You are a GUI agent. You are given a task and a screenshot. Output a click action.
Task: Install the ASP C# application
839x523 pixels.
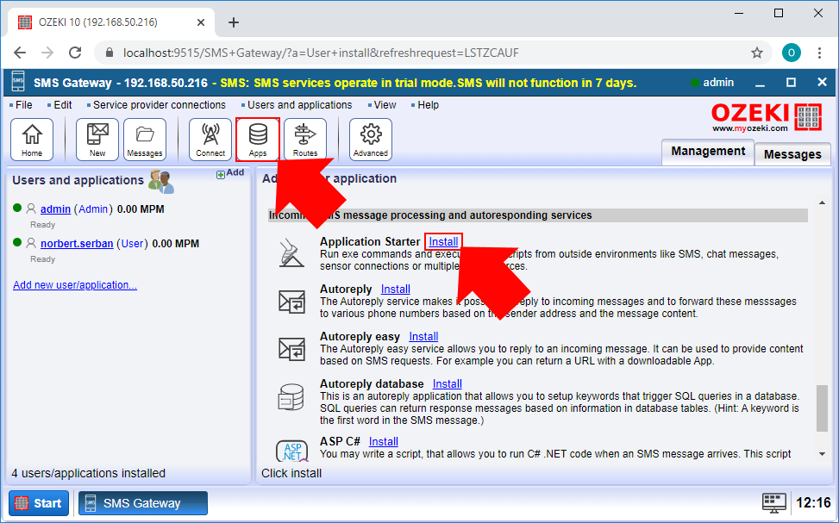[383, 442]
